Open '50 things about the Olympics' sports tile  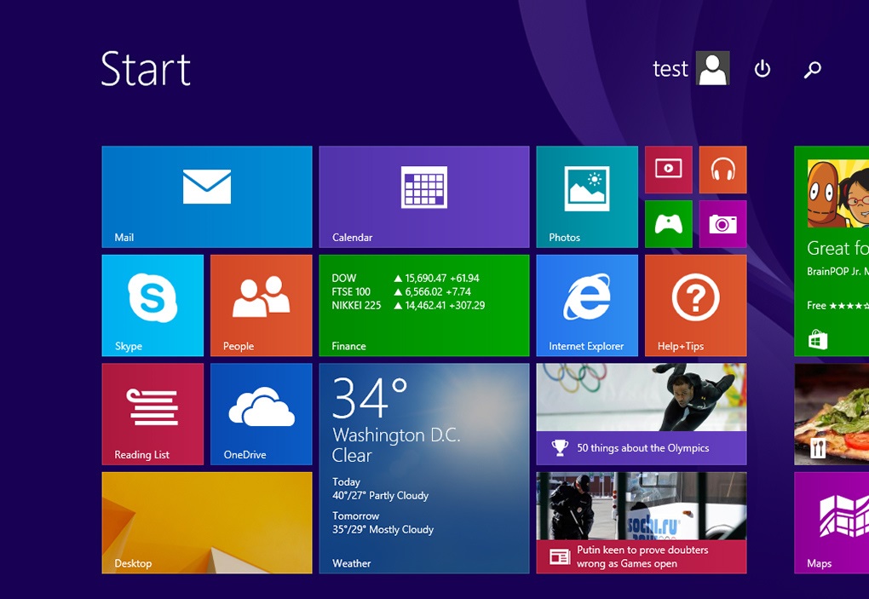coord(642,414)
